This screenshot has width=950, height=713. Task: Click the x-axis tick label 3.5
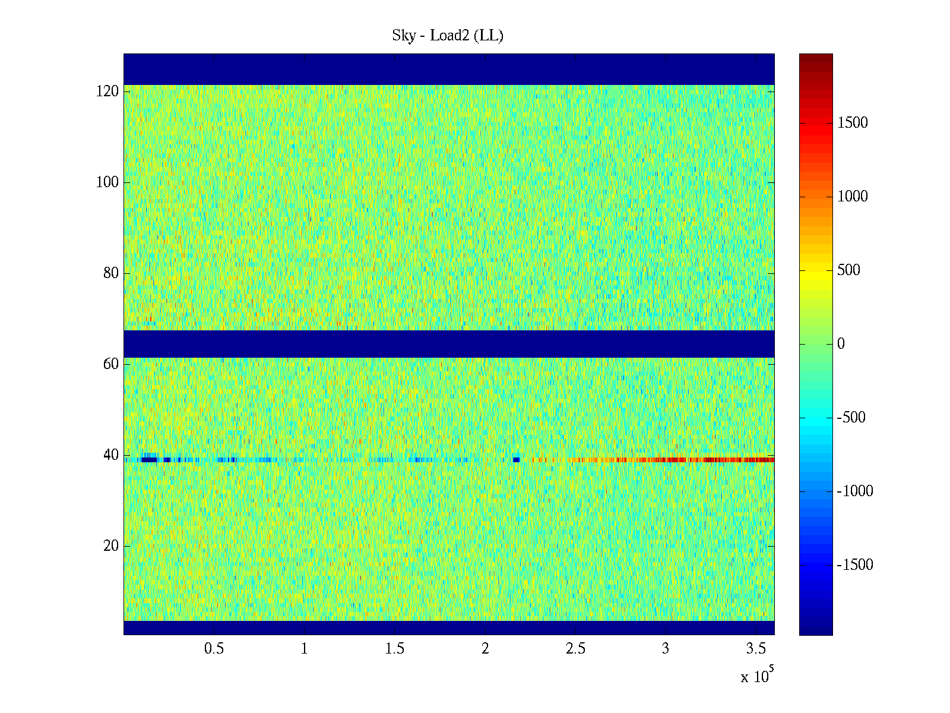(756, 649)
